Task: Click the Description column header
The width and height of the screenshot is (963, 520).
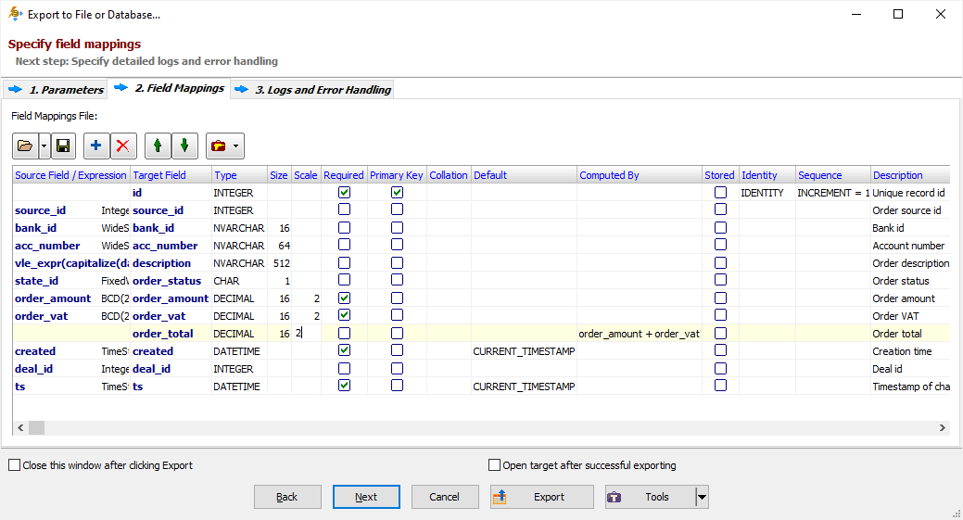Action: coord(910,175)
